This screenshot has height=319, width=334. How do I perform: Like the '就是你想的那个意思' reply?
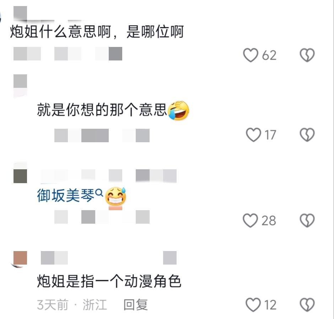click(253, 135)
